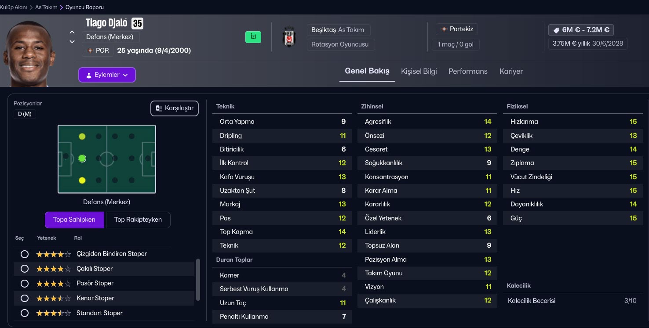Select the bright green center-back pitch dot

pyautogui.click(x=82, y=159)
